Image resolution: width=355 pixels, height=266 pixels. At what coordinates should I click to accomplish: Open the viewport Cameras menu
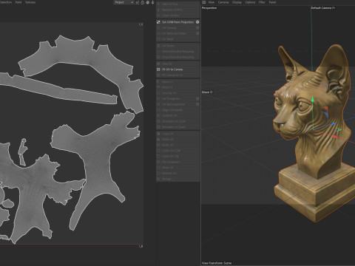tap(223, 2)
